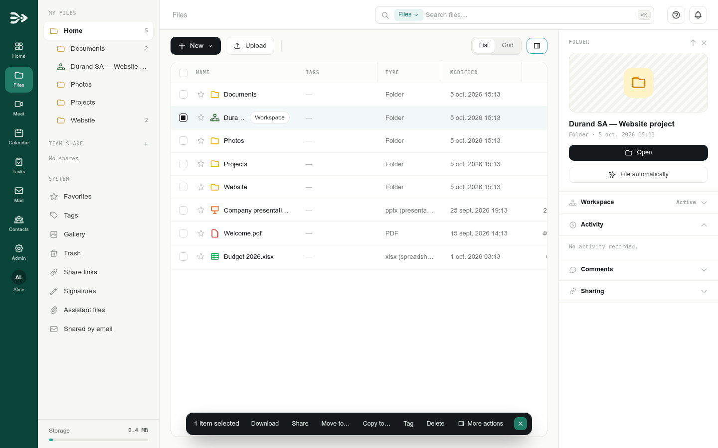Open Mail in the left rail
Viewport: 718px width, 448px height.
click(x=19, y=195)
